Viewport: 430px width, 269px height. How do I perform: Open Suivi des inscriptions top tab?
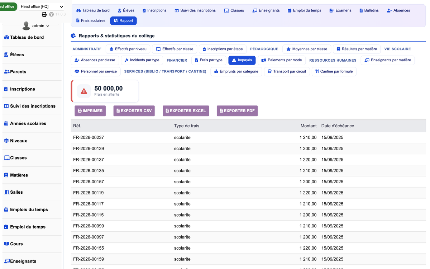(x=195, y=10)
